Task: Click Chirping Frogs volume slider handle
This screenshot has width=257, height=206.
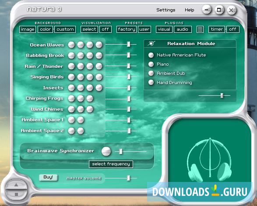Action: click(129, 99)
